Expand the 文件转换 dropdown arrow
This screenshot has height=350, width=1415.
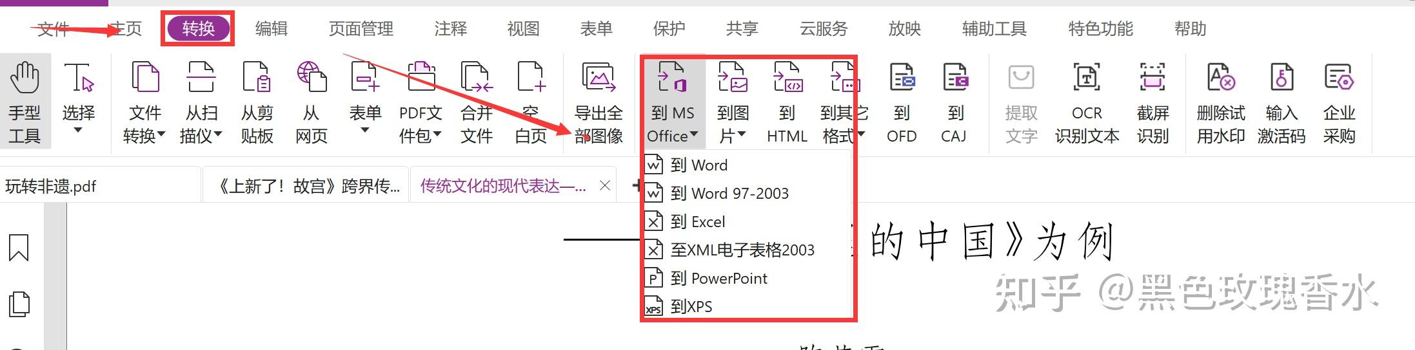tap(161, 135)
